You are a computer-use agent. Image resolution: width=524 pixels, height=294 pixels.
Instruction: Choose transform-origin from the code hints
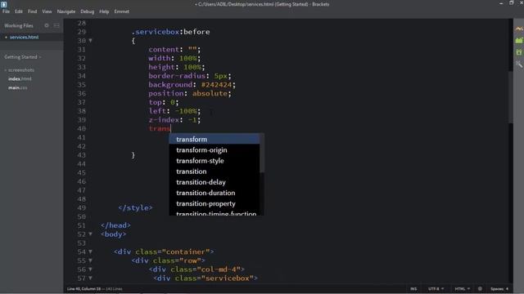[x=215, y=150]
